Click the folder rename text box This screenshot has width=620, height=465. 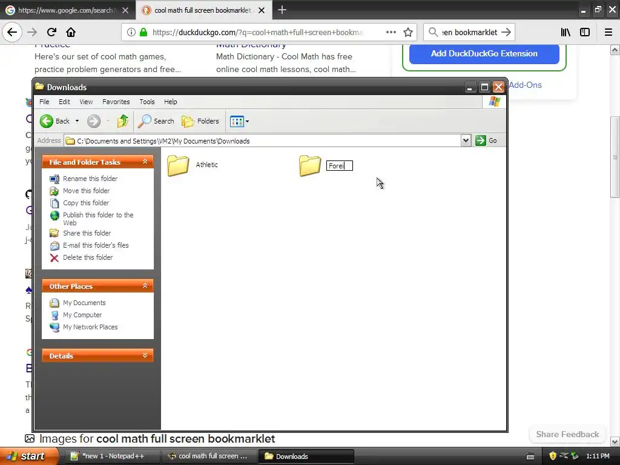pos(339,166)
